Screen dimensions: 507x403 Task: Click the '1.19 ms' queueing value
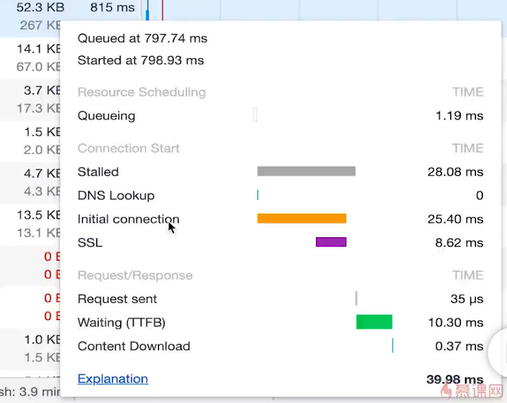459,115
